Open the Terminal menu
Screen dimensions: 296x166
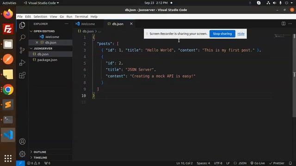click(81, 17)
